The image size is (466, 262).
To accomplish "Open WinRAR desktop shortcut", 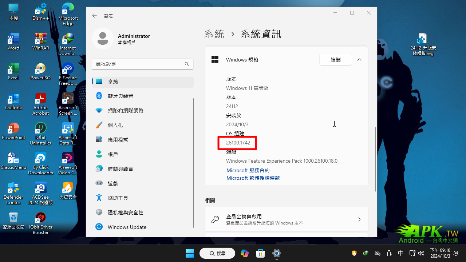I will [41, 41].
